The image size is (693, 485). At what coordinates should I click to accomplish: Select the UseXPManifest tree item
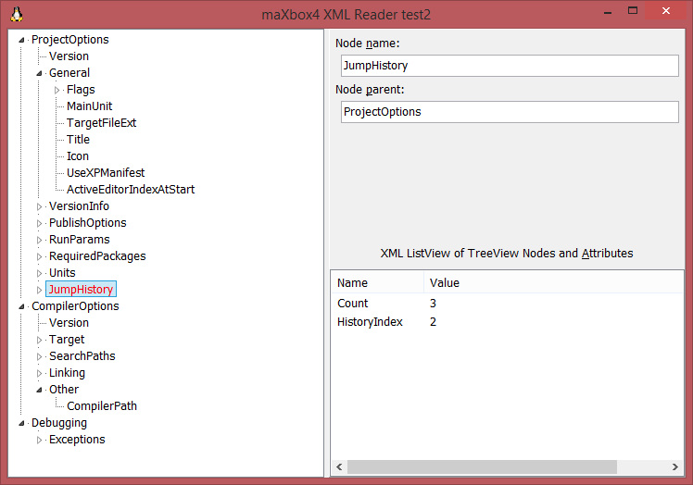[x=105, y=173]
